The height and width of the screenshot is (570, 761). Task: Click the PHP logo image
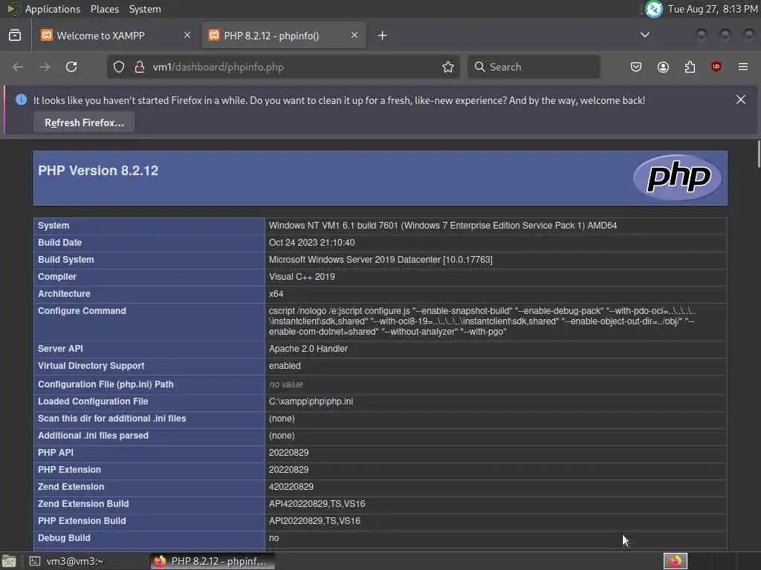(x=678, y=177)
